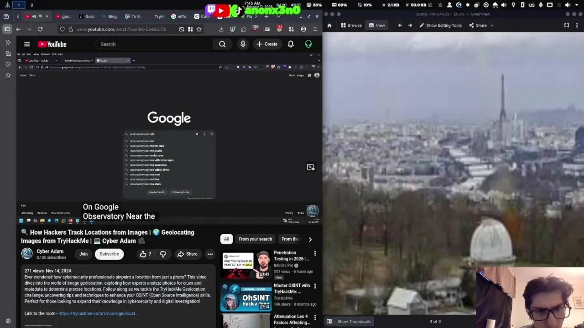Open OhSINT Hack-a-long video thumbnail

(246, 297)
